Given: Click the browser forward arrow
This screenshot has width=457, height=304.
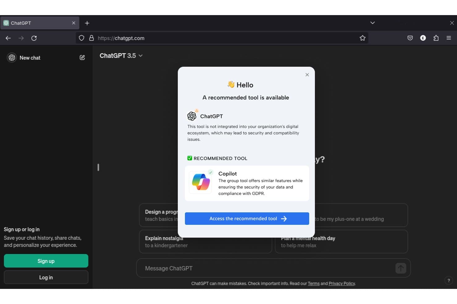Looking at the screenshot, I should tap(21, 38).
